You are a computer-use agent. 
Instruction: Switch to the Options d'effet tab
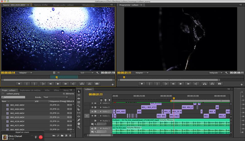coord(41,5)
